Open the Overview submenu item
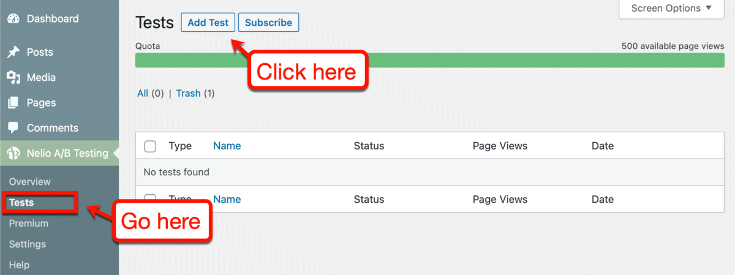735x275 pixels. (30, 182)
